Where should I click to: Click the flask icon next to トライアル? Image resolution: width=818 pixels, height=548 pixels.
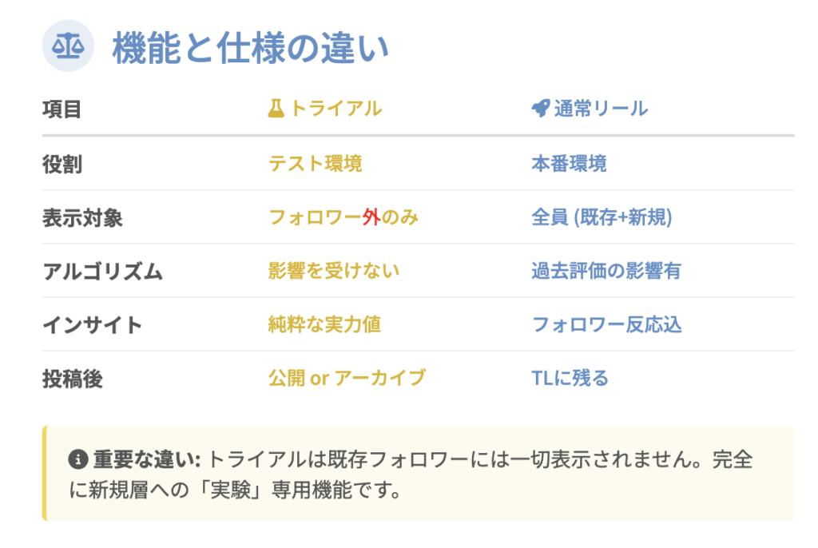point(276,109)
